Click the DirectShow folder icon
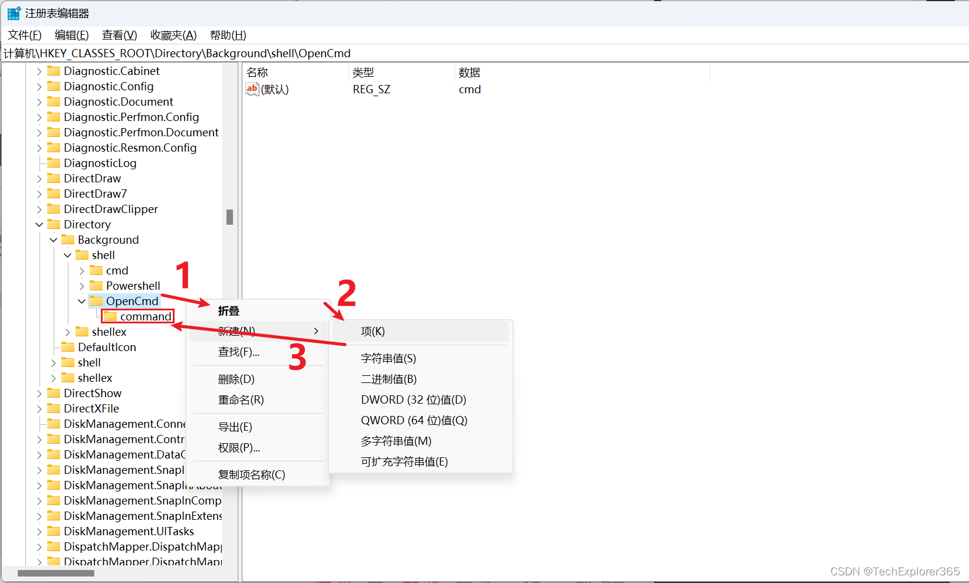 [x=54, y=393]
